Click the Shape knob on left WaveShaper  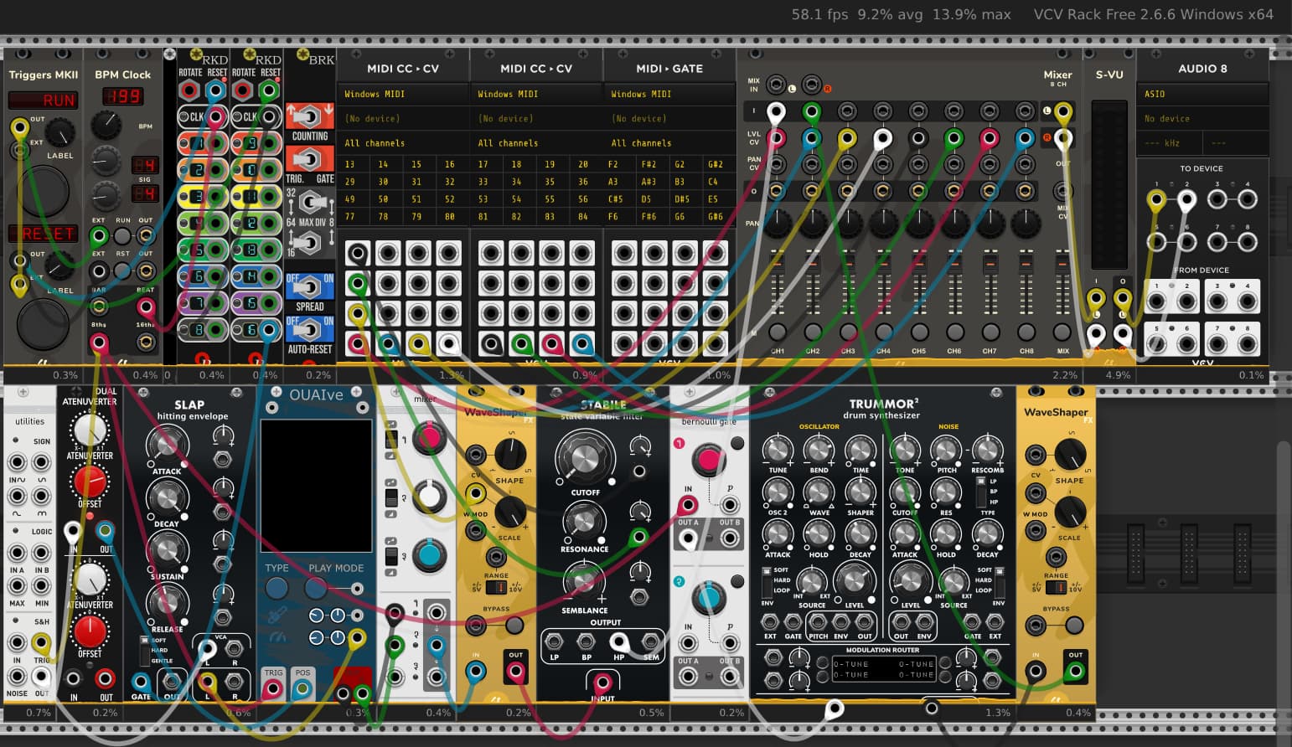click(x=510, y=455)
